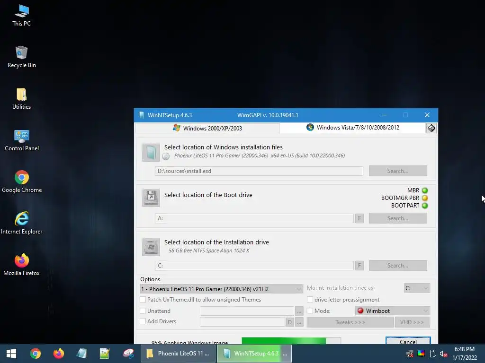The width and height of the screenshot is (485, 363).
Task: Enable drive letter preassignment checkbox
Action: [x=310, y=299]
